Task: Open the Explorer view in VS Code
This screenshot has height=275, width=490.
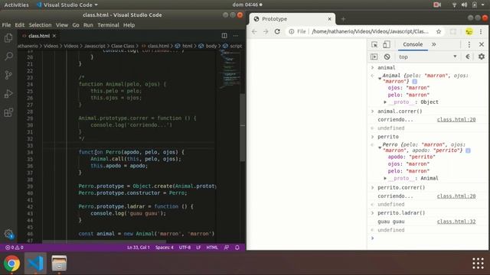Action: click(8, 38)
